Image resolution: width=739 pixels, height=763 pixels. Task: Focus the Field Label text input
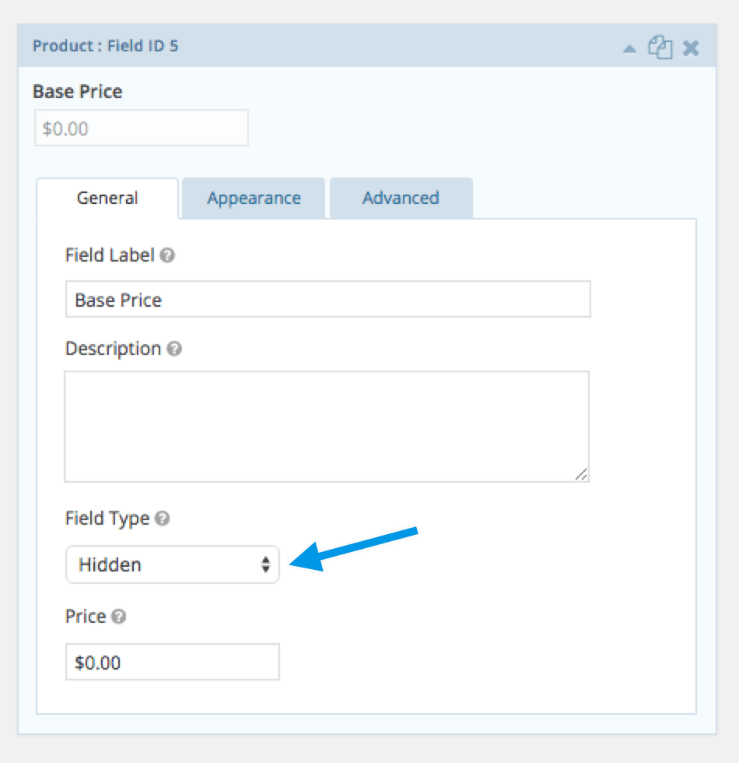click(327, 300)
